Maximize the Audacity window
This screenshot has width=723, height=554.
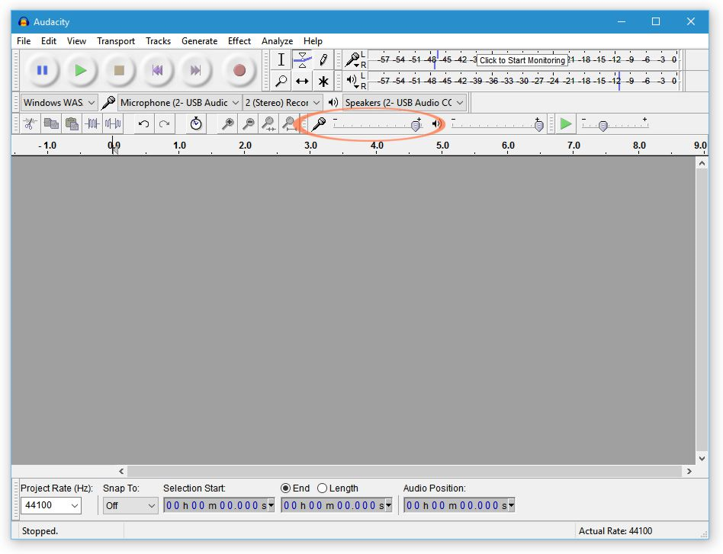(656, 21)
